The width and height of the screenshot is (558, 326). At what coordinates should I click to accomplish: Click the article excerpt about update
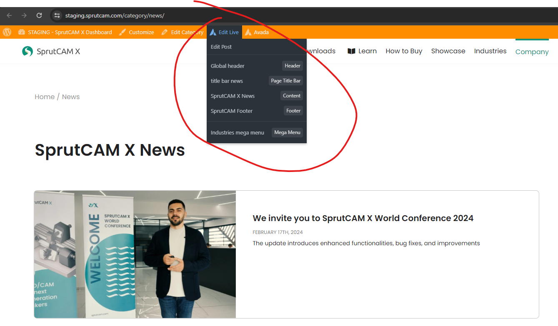coord(366,243)
